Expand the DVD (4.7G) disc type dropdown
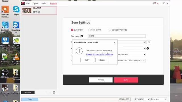182x102 pixels. [x=142, y=99]
